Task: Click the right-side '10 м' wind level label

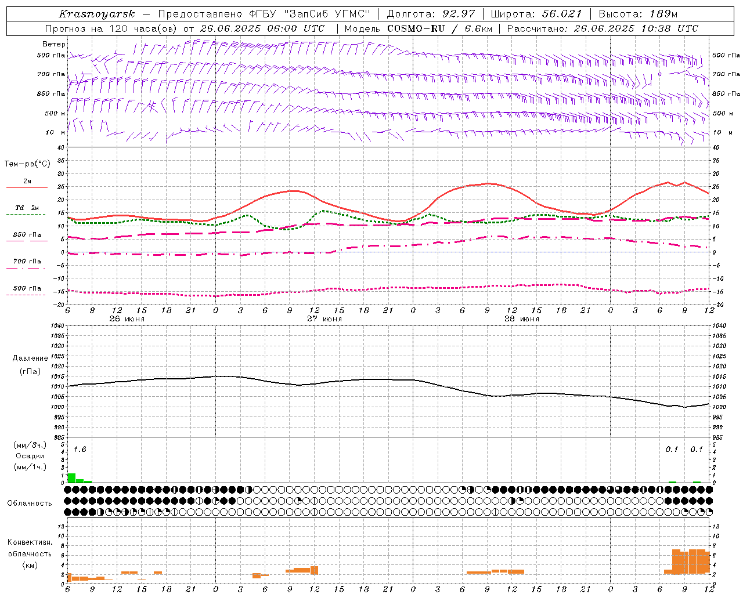Action: click(723, 132)
